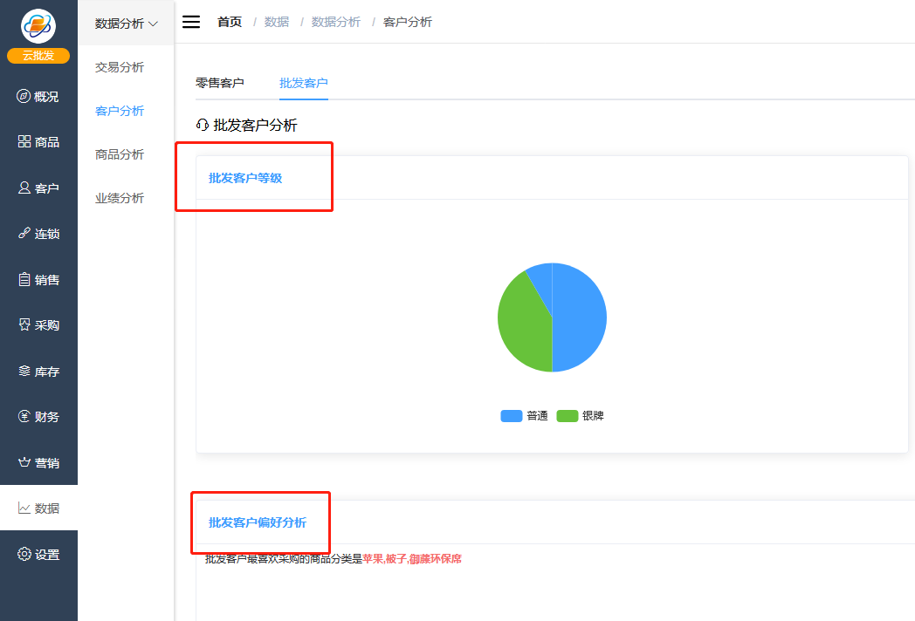Select 交易分析 in submenu

(x=120, y=67)
